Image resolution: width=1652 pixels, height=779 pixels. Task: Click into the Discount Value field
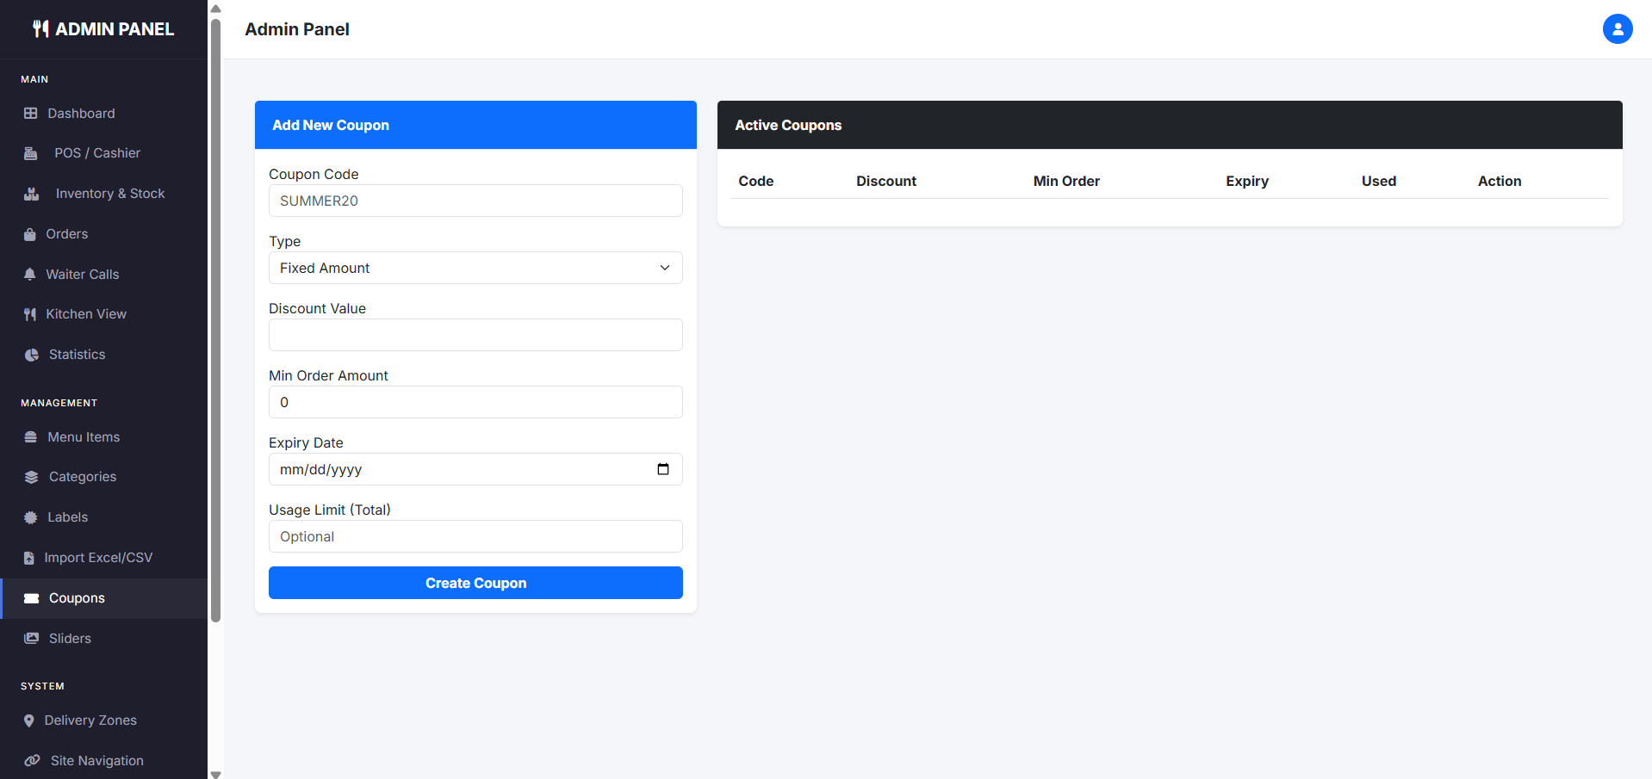(475, 335)
